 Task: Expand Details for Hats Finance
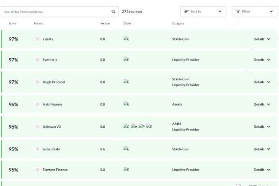262,104
